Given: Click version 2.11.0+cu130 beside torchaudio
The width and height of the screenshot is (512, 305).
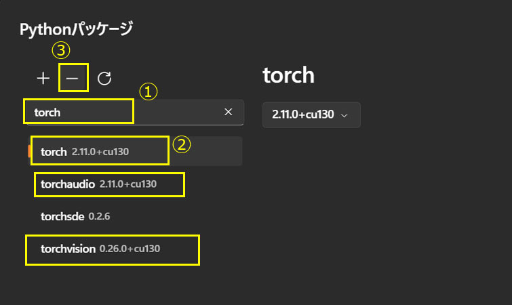Looking at the screenshot, I should pos(128,184).
